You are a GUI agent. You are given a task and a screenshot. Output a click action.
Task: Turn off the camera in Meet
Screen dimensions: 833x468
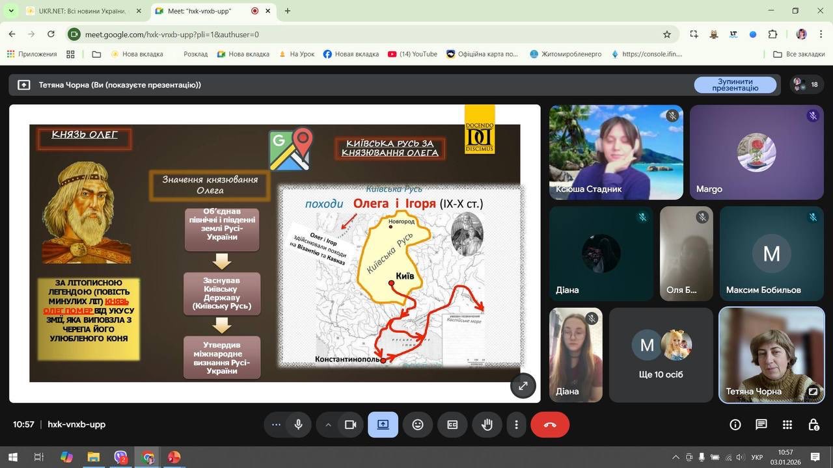tap(351, 424)
